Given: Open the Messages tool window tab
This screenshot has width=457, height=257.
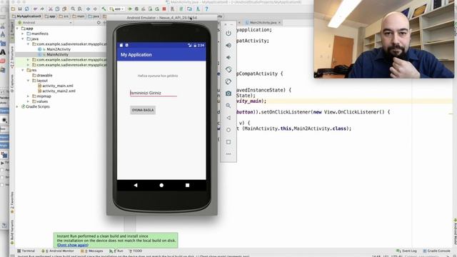Looking at the screenshot, I should click(92, 251).
